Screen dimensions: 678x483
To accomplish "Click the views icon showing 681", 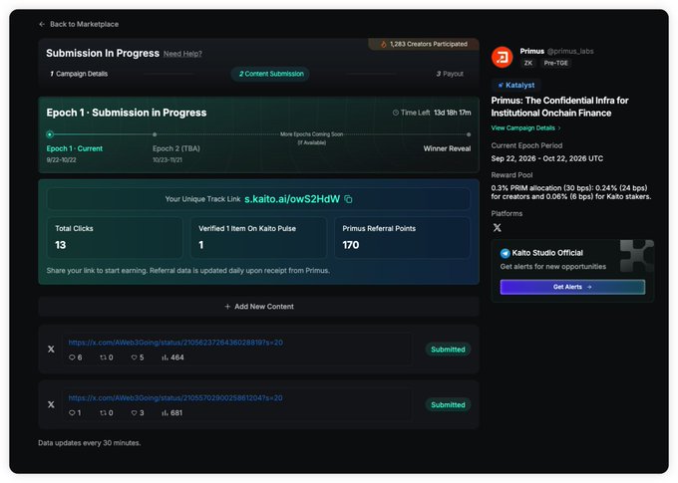I will click(165, 413).
